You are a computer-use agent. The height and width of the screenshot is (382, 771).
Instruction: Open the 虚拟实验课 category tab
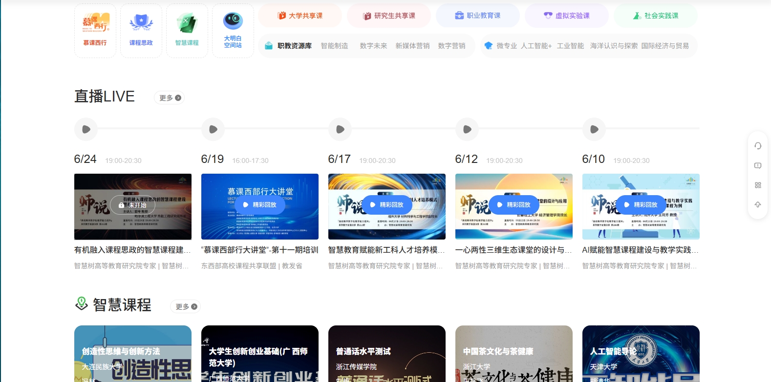[x=567, y=16]
